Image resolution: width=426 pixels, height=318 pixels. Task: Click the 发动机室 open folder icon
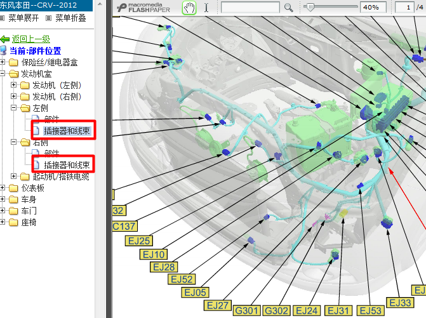(x=13, y=74)
